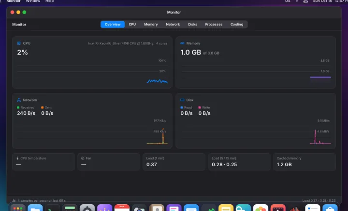Click the Read 0 B/s value
The height and width of the screenshot is (211, 348).
187,113
